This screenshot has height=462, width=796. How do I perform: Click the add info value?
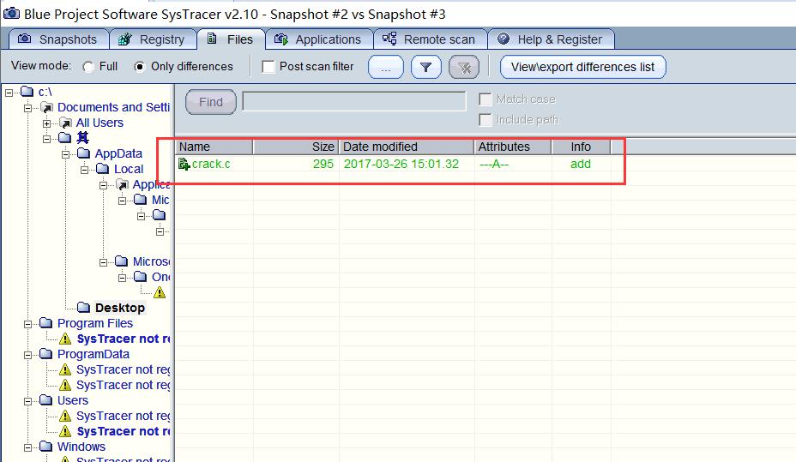(580, 164)
